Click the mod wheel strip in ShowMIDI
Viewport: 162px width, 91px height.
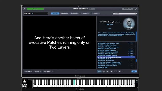31,84
